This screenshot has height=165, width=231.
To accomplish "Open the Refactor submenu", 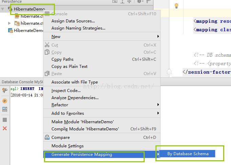I will (102, 105).
